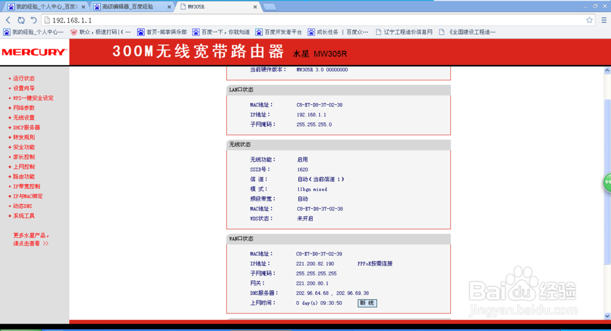
Task: Open the browser main menu icon
Action: [x=604, y=20]
